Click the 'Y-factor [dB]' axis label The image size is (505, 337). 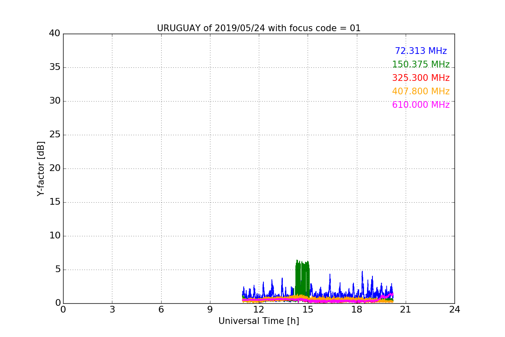[41, 168]
